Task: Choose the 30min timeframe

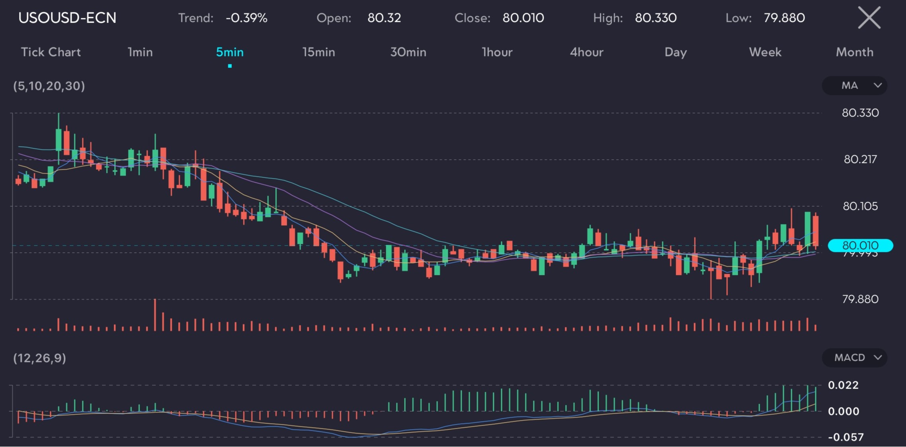Action: pos(408,52)
